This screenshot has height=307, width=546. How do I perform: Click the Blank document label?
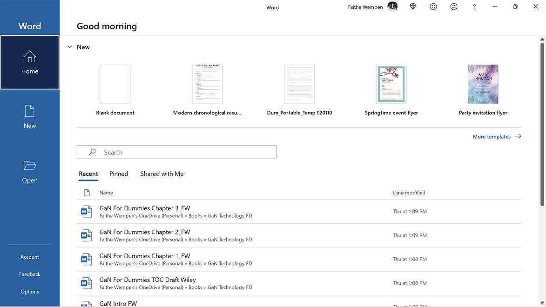115,113
